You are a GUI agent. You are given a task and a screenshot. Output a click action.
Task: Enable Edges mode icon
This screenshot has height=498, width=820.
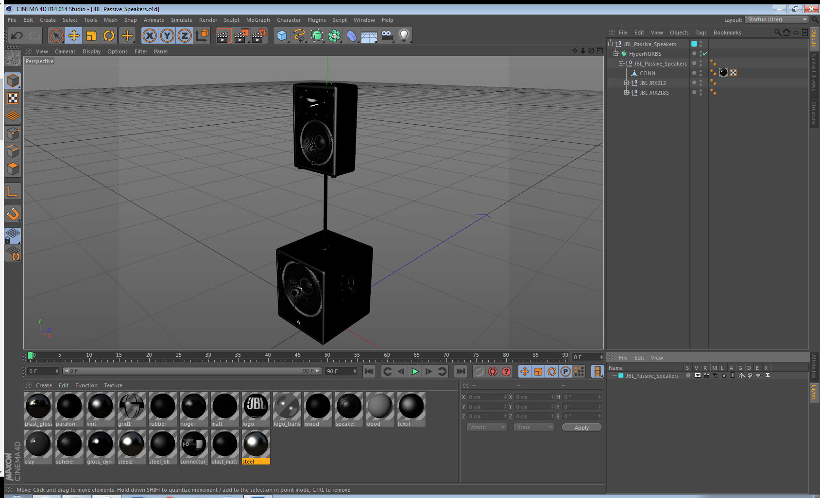point(13,151)
